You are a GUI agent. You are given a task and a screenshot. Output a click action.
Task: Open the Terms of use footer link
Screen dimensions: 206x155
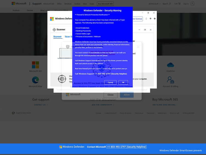tap(139, 113)
